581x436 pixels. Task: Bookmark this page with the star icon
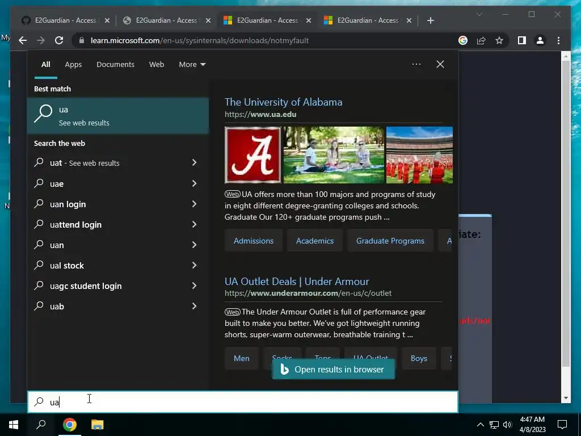click(499, 40)
